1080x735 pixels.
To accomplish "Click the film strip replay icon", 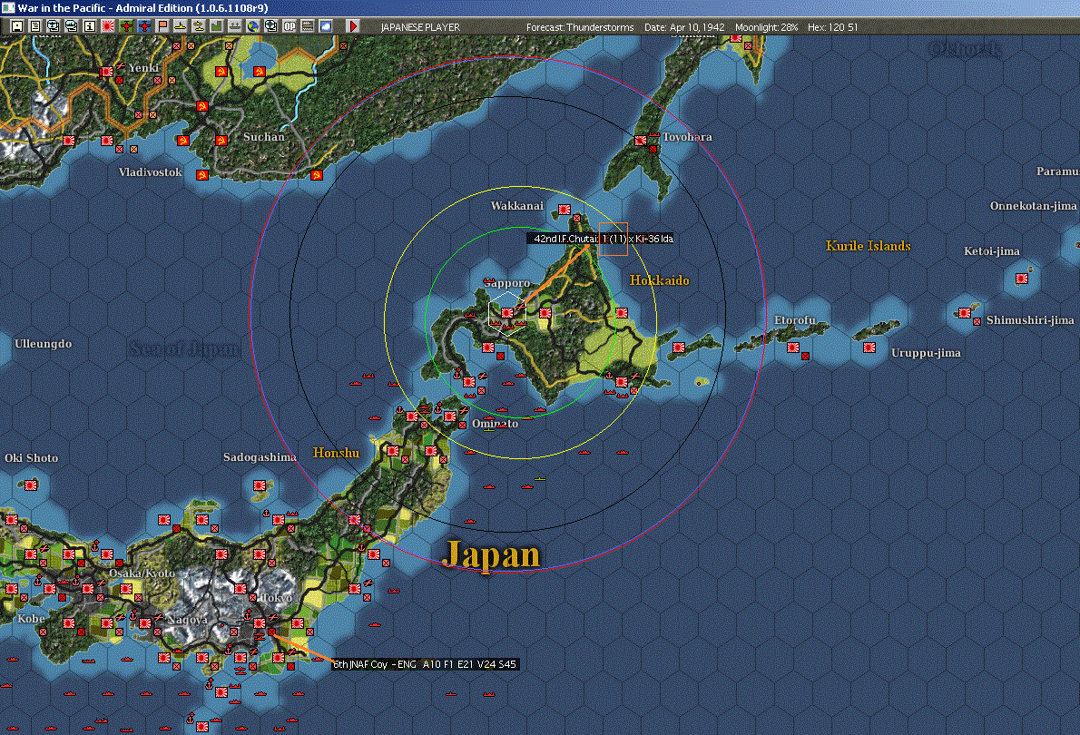I will tap(308, 26).
